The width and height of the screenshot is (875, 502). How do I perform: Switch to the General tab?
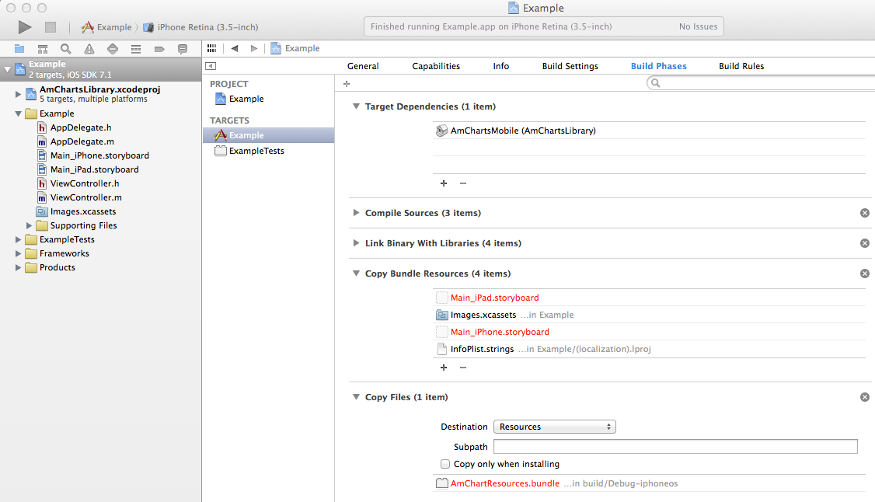(x=363, y=66)
